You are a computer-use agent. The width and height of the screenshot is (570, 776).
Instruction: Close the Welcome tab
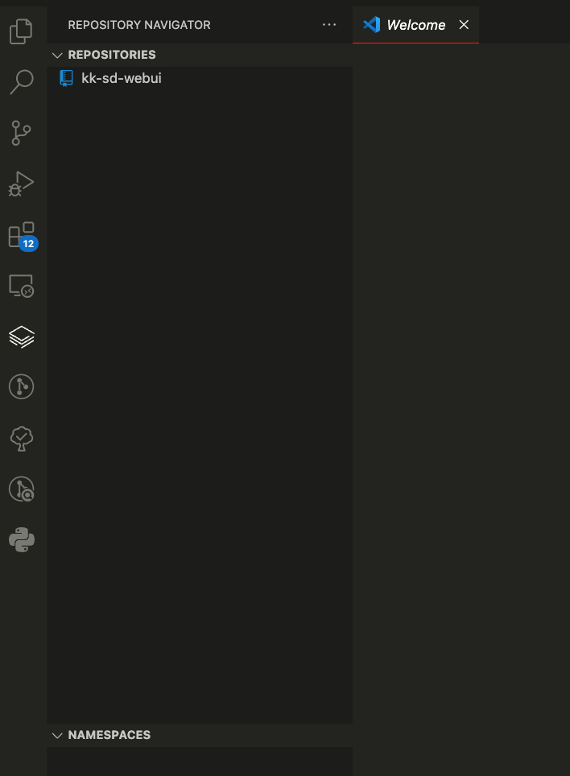[x=464, y=25]
